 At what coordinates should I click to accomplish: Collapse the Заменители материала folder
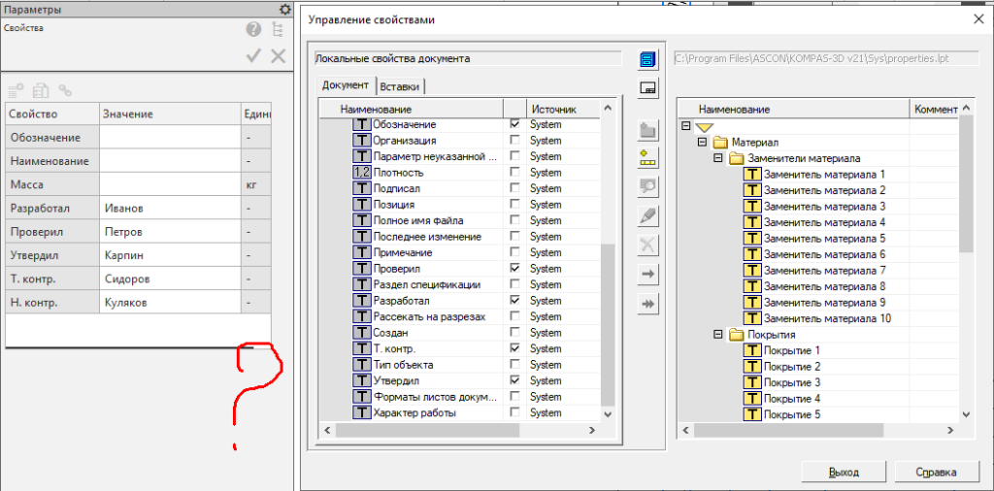pyautogui.click(x=718, y=158)
